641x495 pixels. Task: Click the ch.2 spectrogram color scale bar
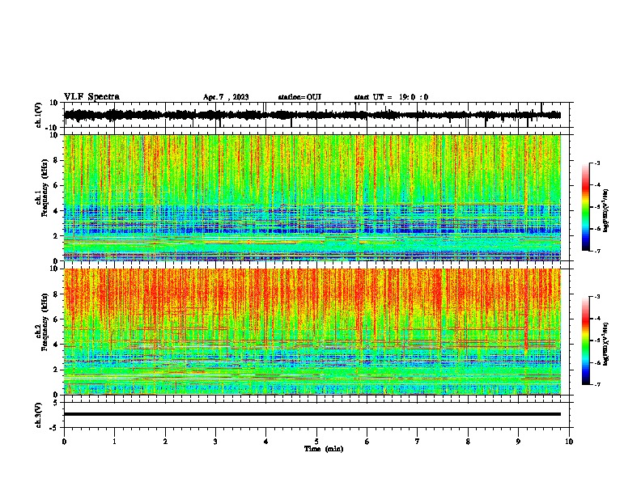585,341
